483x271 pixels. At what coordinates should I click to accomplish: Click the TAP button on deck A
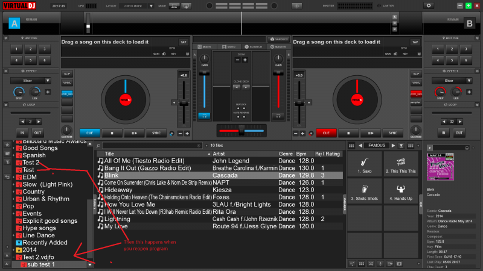point(184,42)
